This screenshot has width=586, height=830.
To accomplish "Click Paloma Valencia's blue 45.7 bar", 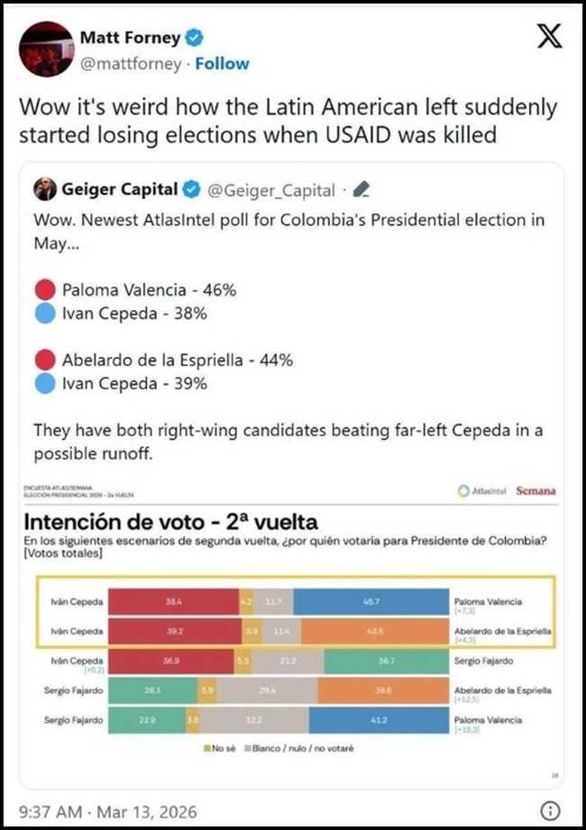I will [371, 600].
